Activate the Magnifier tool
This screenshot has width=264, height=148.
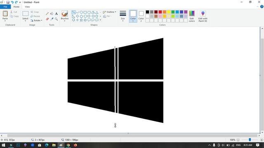tap(56, 19)
